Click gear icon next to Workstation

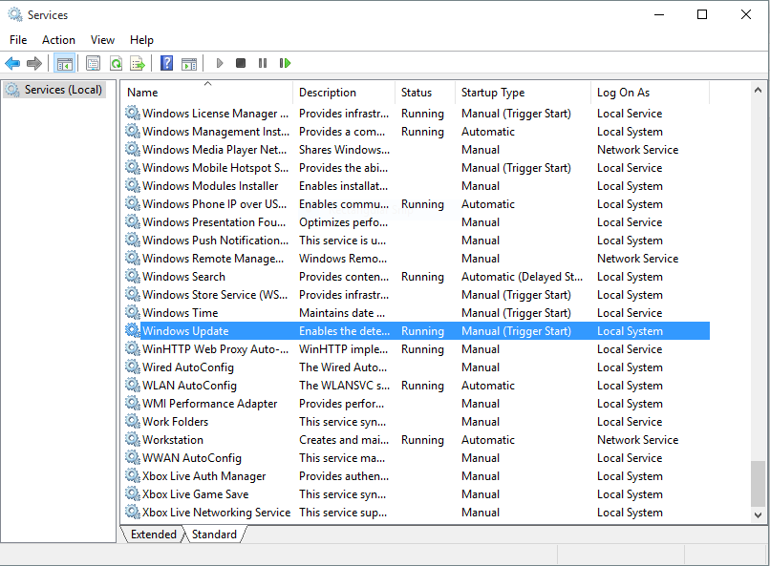(x=133, y=439)
